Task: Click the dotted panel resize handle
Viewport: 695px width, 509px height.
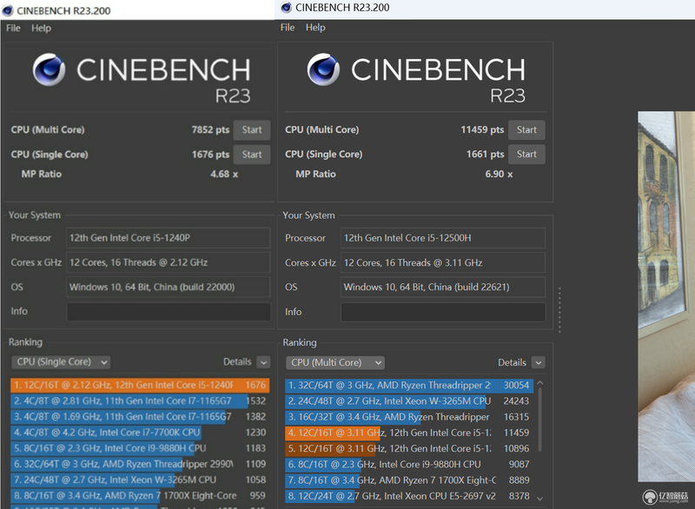Action: click(x=559, y=309)
